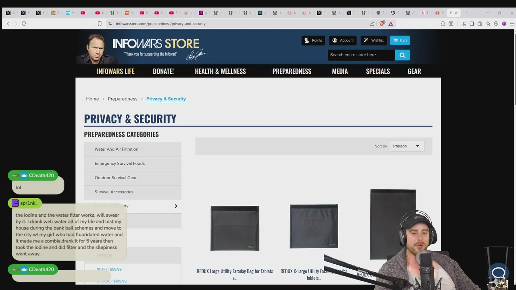The width and height of the screenshot is (516, 290).
Task: Open the Brave Wallet icon
Action: coord(480,24)
